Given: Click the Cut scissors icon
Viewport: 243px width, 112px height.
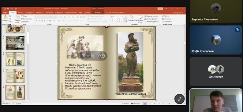Looking at the screenshot, I should click(10, 16).
